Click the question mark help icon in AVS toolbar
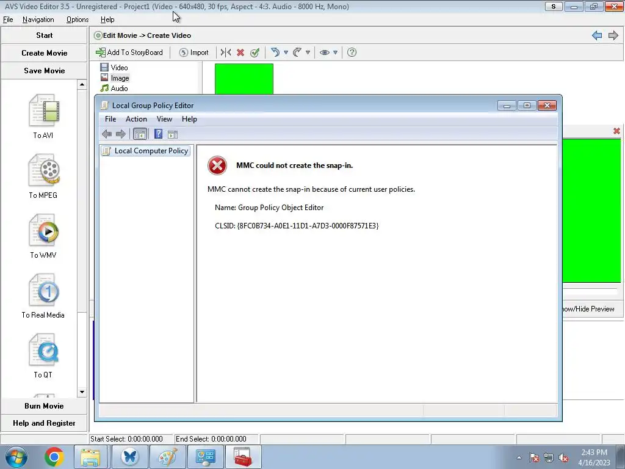The height and width of the screenshot is (469, 625). tap(352, 53)
